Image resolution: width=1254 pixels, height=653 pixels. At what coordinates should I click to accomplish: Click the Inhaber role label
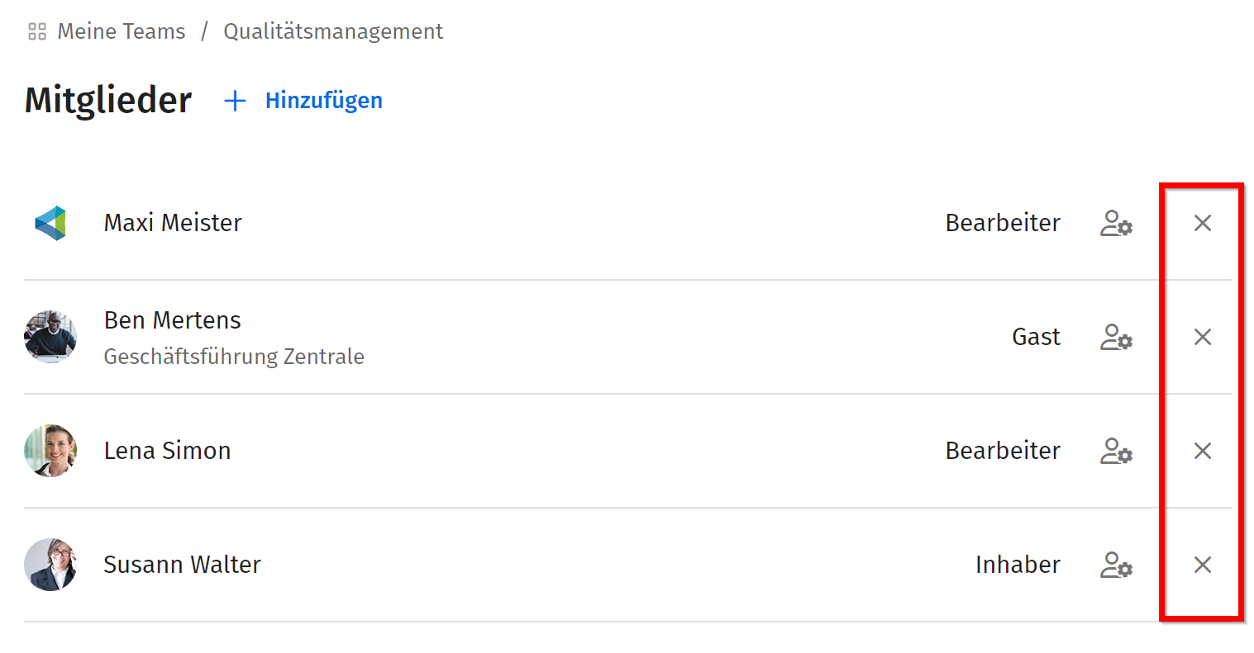point(1018,565)
